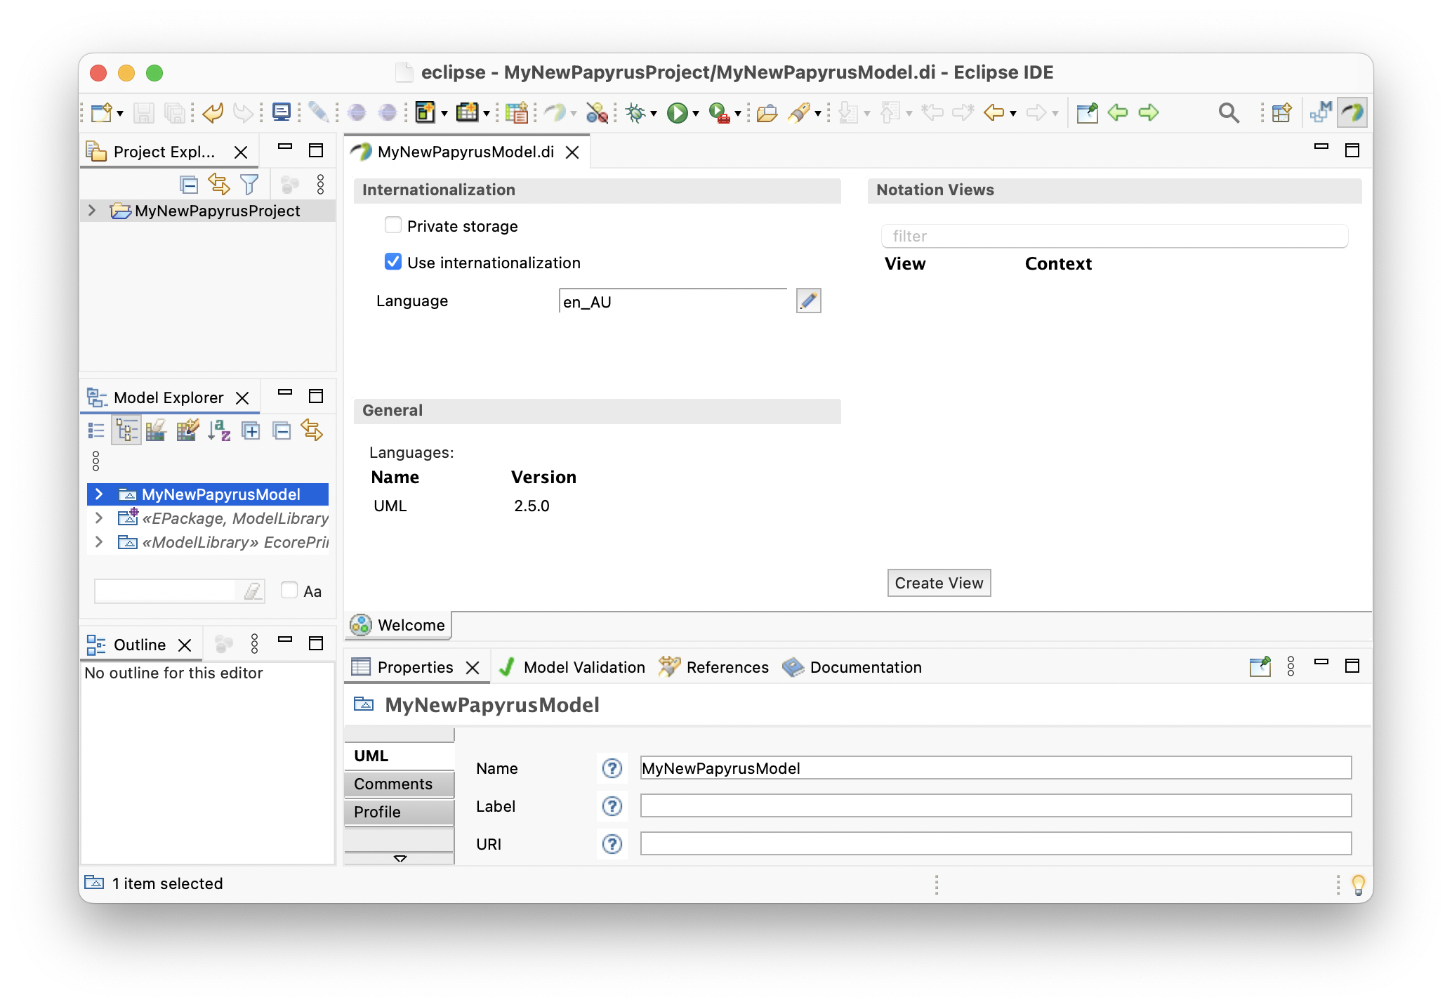This screenshot has height=1007, width=1452.
Task: Click the Debug bug icon
Action: [635, 112]
